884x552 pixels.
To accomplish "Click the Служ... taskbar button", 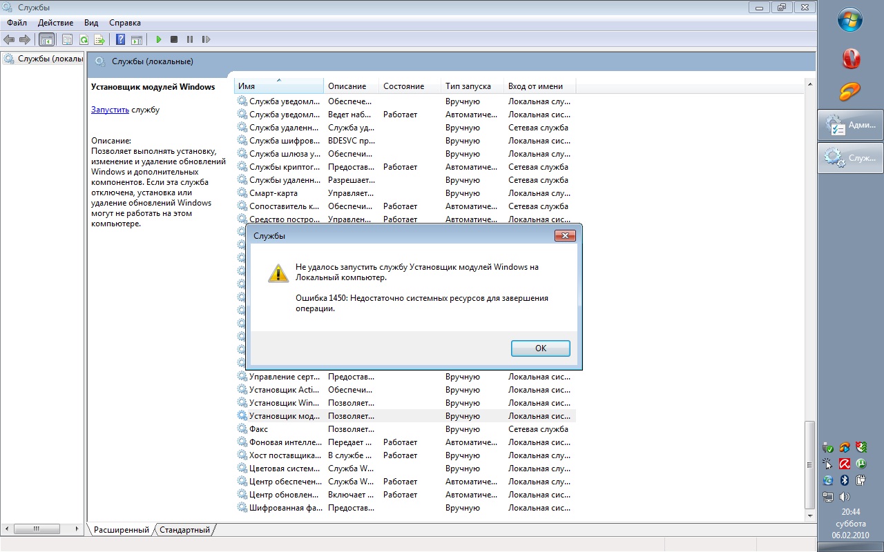I will [851, 158].
